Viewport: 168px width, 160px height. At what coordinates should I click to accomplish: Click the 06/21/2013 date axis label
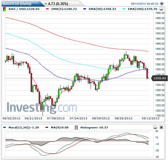33,118
